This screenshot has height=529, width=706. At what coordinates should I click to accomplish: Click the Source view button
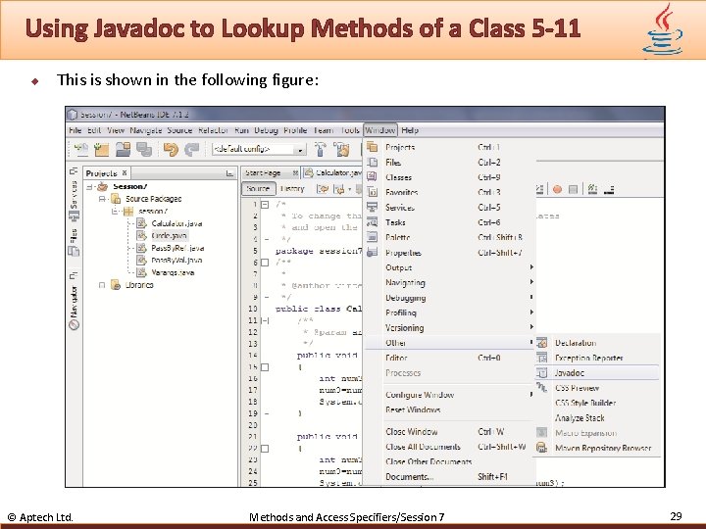pos(259,189)
